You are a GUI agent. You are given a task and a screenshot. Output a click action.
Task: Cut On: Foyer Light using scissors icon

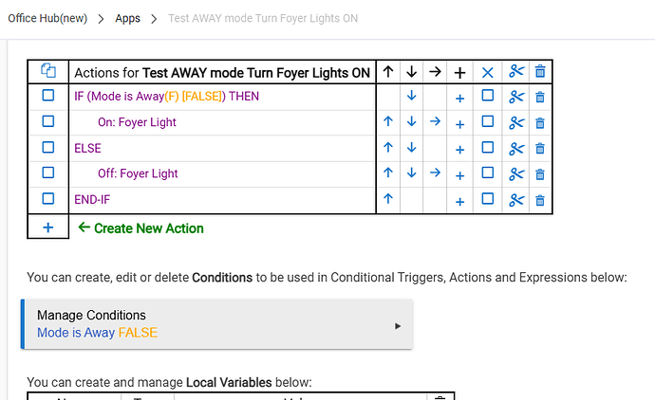[x=516, y=122]
